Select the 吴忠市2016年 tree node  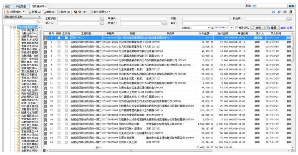[x=29, y=81]
